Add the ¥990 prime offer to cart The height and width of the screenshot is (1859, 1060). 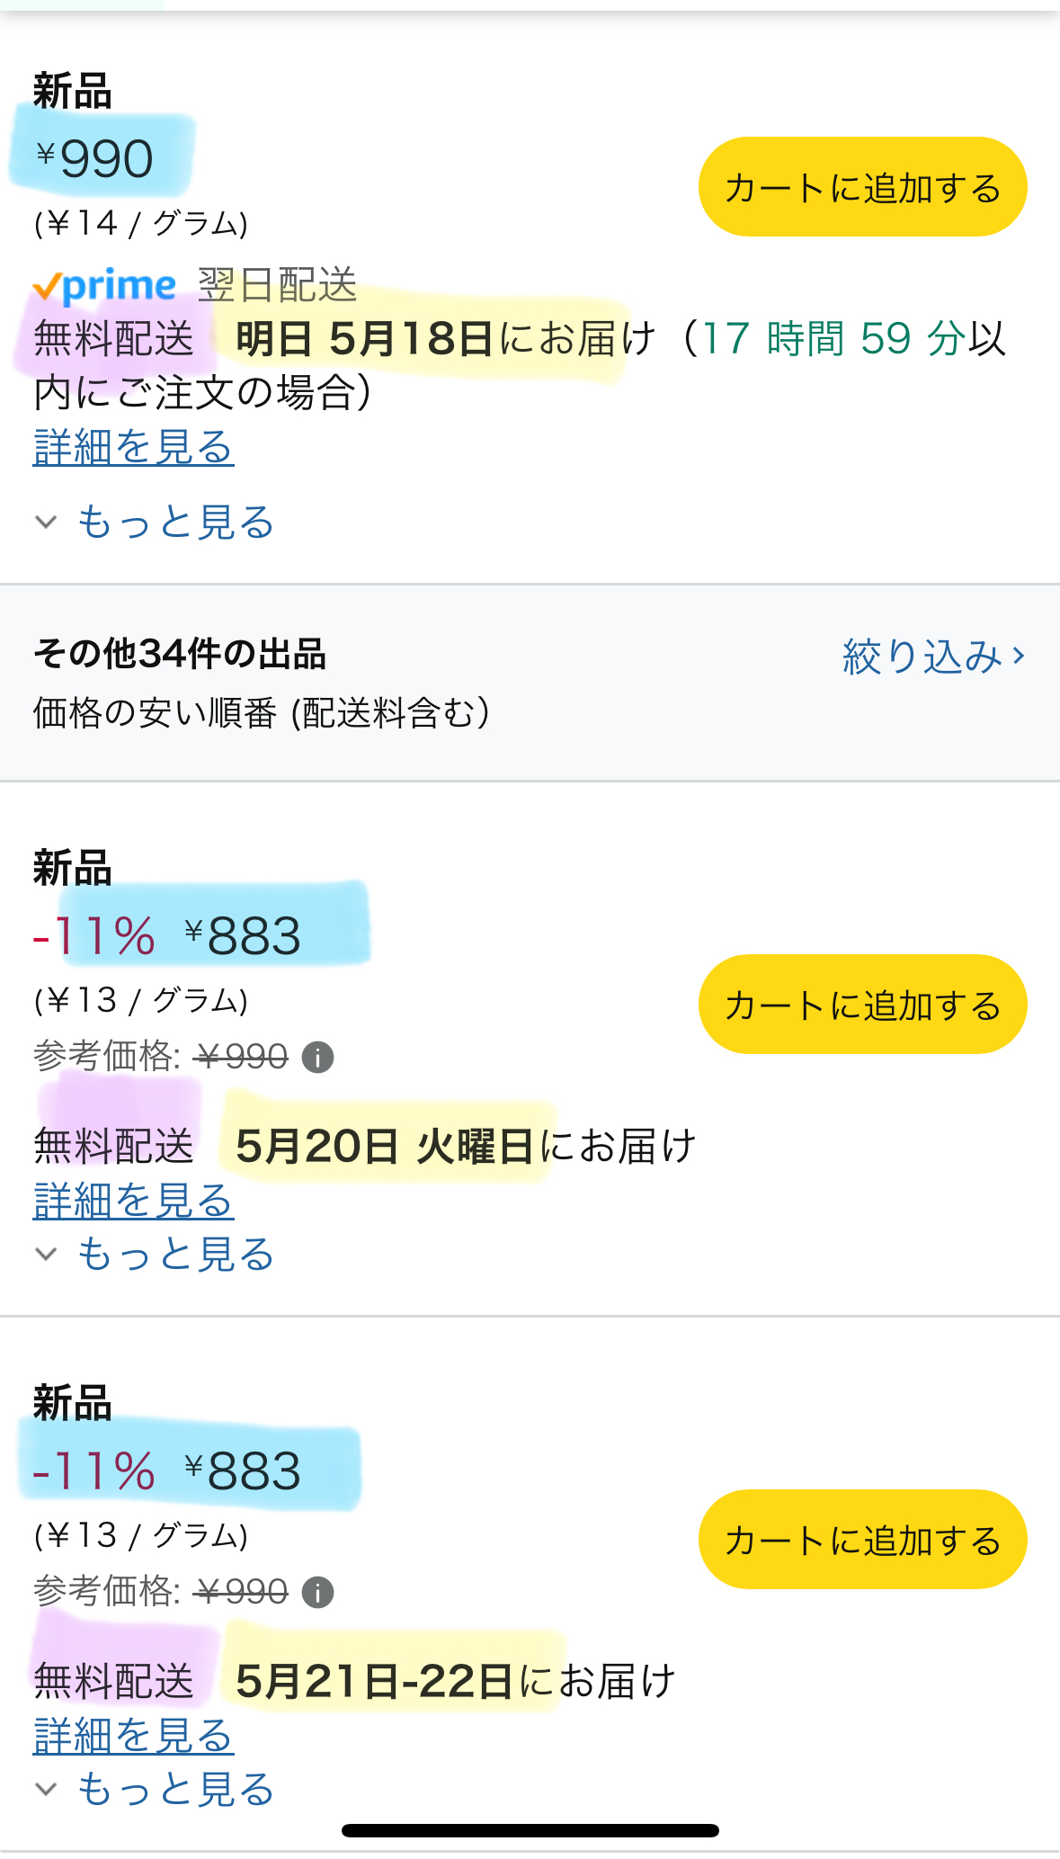coord(862,187)
